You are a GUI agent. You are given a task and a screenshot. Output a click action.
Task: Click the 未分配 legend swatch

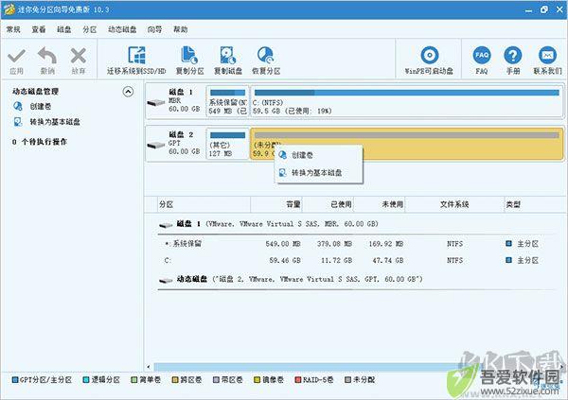point(347,380)
